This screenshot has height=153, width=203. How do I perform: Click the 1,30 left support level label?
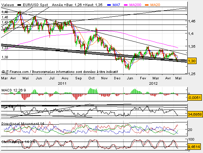(x=5, y=57)
